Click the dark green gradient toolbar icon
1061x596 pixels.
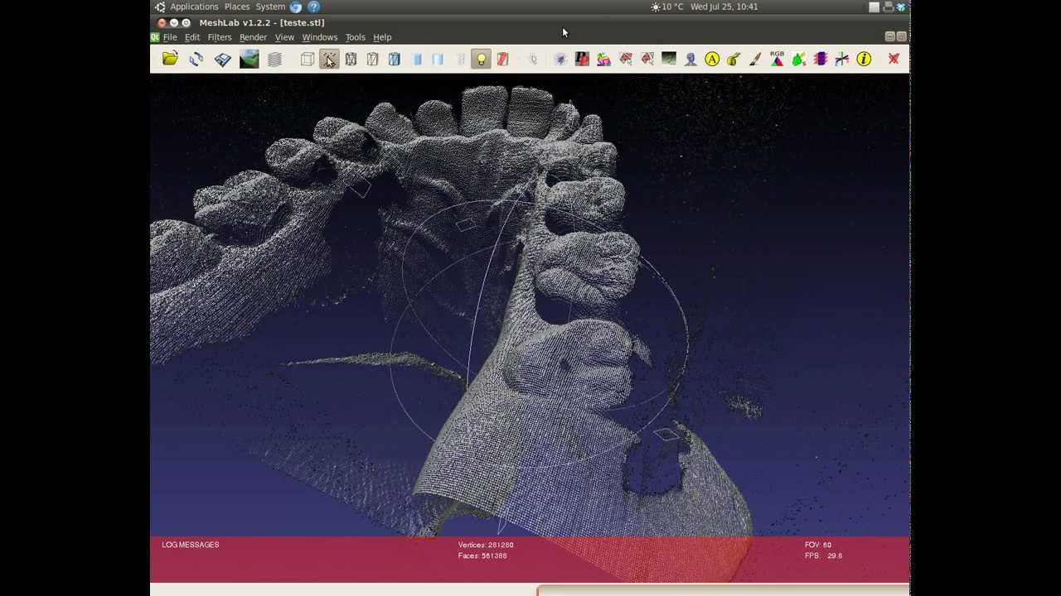(x=669, y=59)
